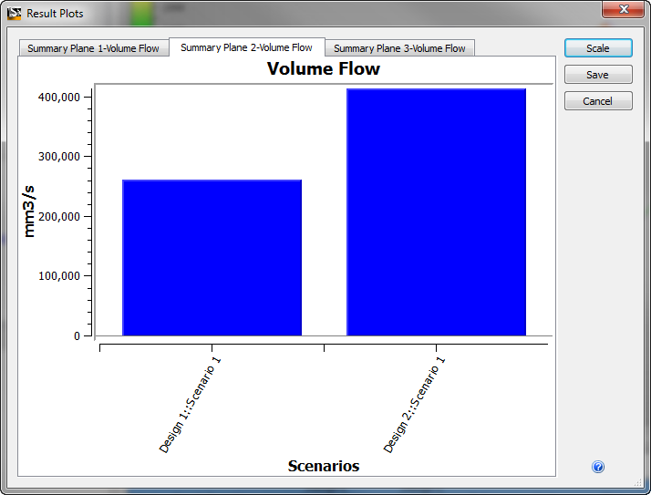The image size is (651, 495).
Task: Click the Scenarios axis title
Action: [324, 466]
